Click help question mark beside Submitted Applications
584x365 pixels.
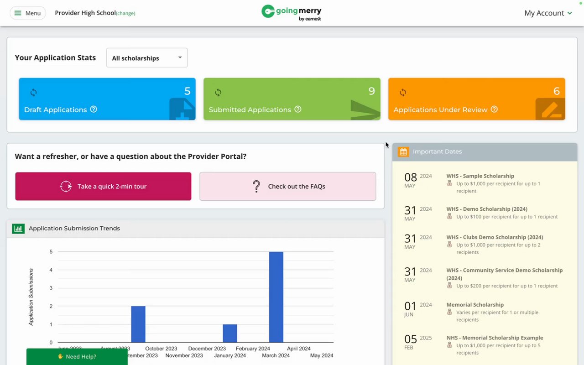298,109
